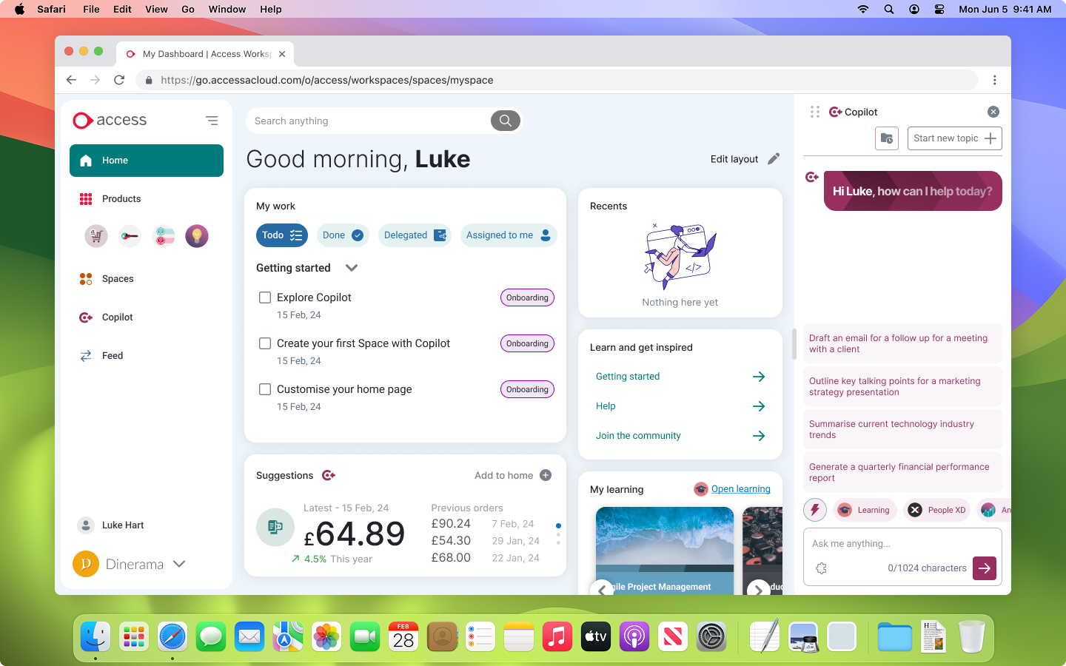Tick Create your first Space checkbox
Screen dimensions: 1066x666
point(265,343)
